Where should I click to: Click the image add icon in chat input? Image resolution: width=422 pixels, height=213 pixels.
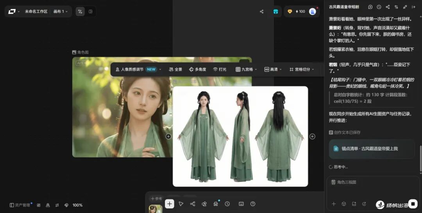354,204
